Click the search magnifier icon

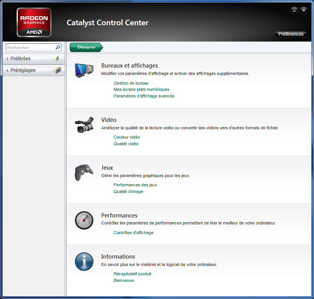58,47
